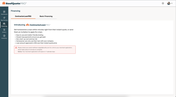The height and width of the screenshot is (97, 176).
Task: Click 'Closed-loop payments ensure you get paid'
Action: pos(31,37)
